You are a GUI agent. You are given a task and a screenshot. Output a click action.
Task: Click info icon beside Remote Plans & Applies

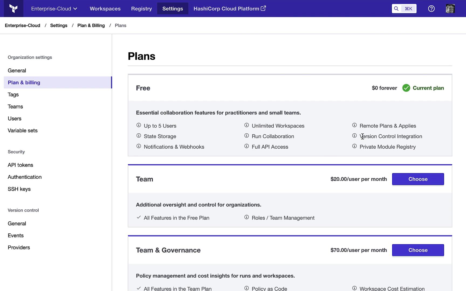[x=354, y=125]
